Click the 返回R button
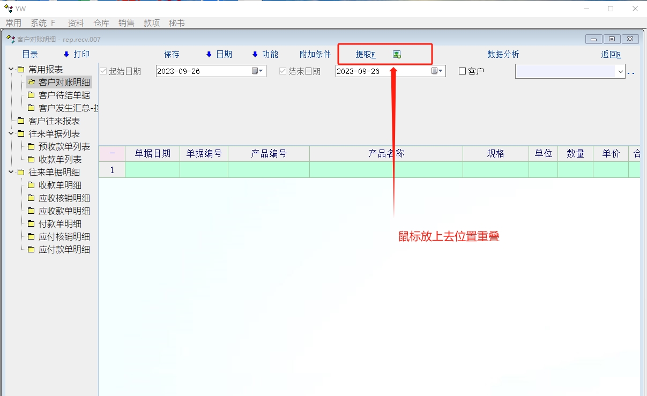This screenshot has height=396, width=647. (611, 55)
